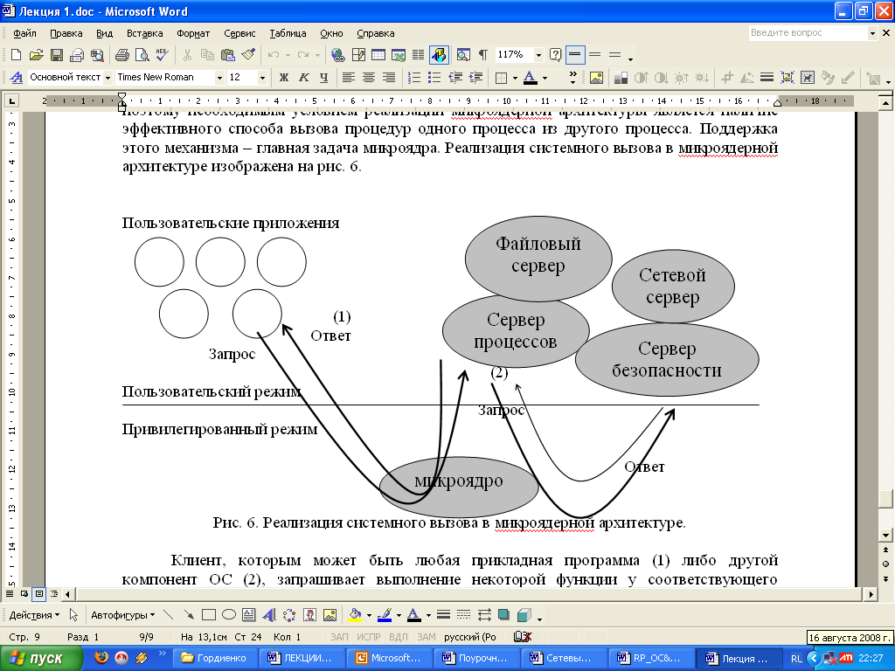Click the spelling status icon in status bar
This screenshot has width=895, height=671.
point(523,637)
